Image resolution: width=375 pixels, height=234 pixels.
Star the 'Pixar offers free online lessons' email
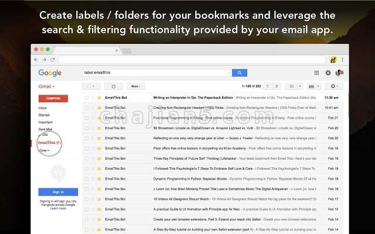(x=93, y=148)
